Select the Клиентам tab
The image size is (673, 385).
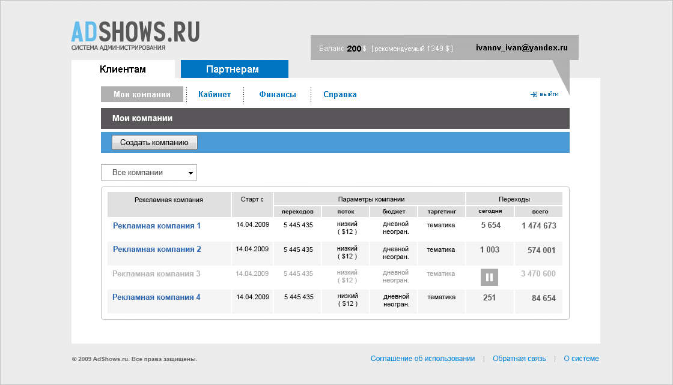point(123,69)
